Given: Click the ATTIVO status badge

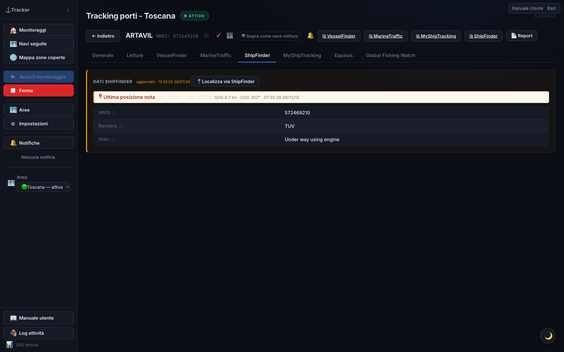Looking at the screenshot, I should point(195,16).
